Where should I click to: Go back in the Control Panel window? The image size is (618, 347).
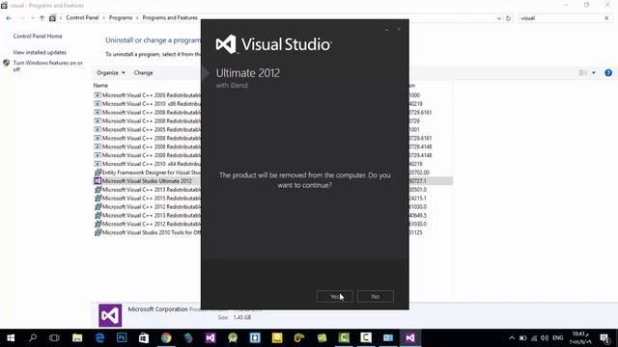click(9, 18)
